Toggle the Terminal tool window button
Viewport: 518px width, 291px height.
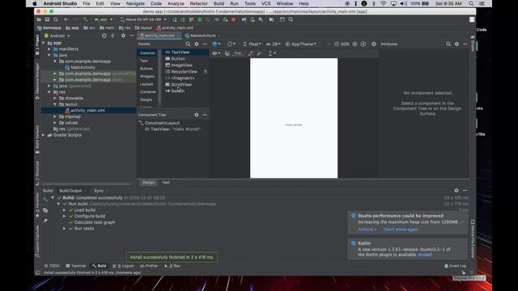(x=75, y=266)
